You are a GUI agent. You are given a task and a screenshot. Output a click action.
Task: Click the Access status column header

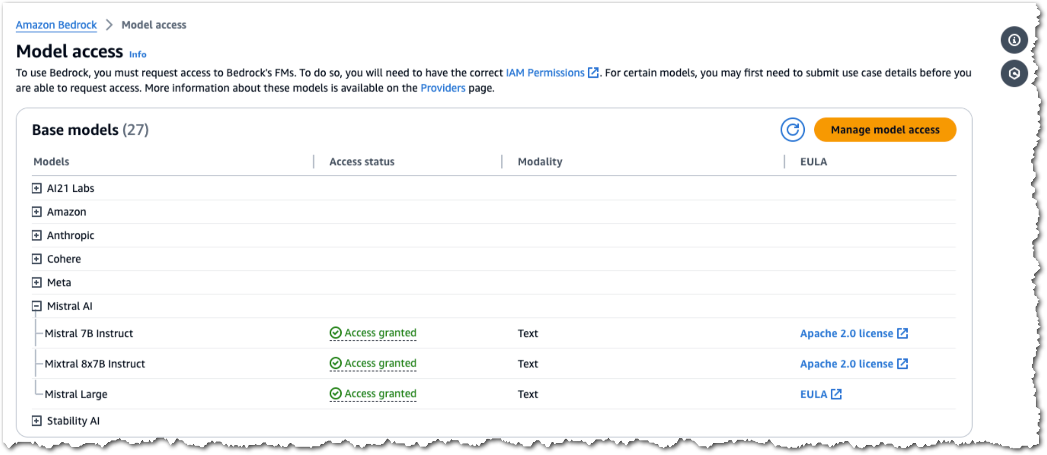(x=362, y=162)
